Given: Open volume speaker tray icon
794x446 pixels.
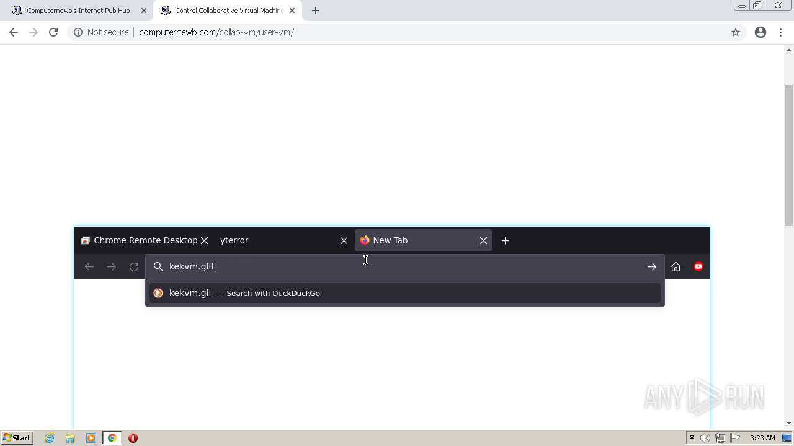Looking at the screenshot, I should [x=705, y=438].
